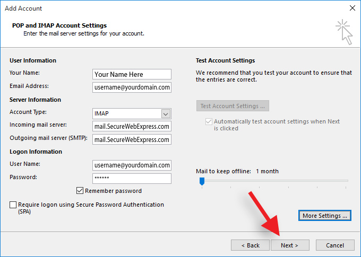
Task: Cancel the Add Account dialog
Action: tap(335, 245)
